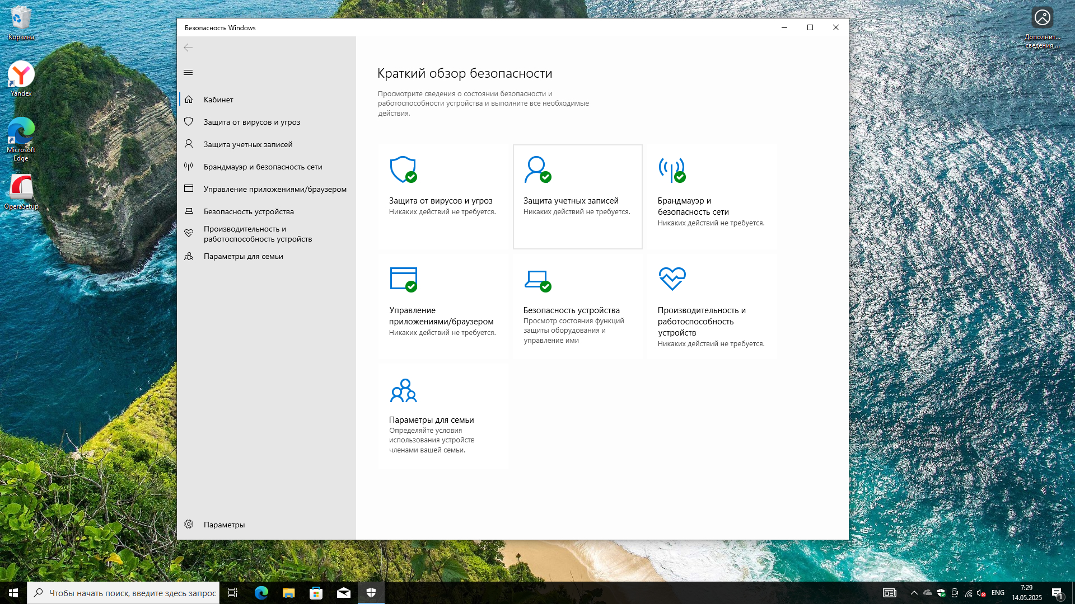
Task: Click Безопасность устройства tile title
Action: tap(571, 310)
